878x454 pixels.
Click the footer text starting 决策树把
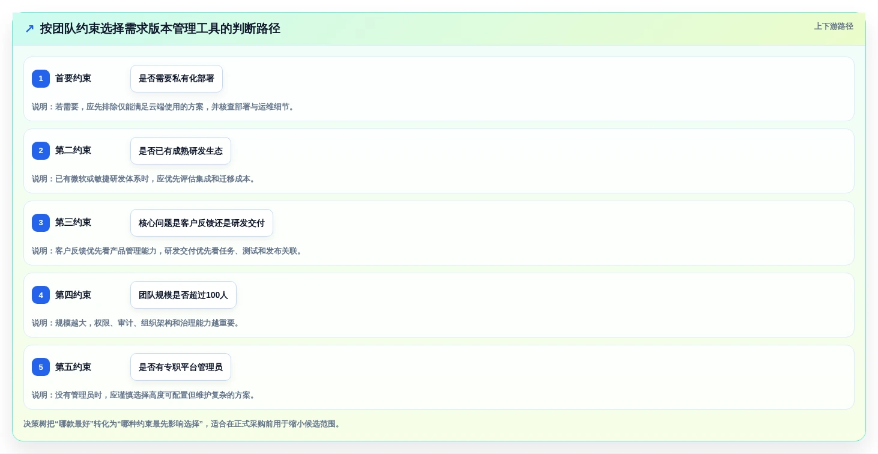(183, 424)
